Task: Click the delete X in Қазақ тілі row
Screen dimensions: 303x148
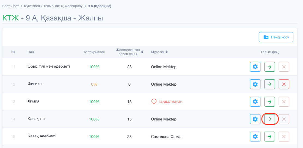Action: click(284, 119)
